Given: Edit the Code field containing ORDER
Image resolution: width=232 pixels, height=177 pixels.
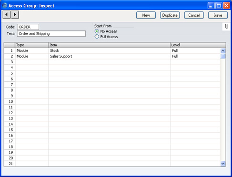Looking at the screenshot, I should [x=28, y=27].
